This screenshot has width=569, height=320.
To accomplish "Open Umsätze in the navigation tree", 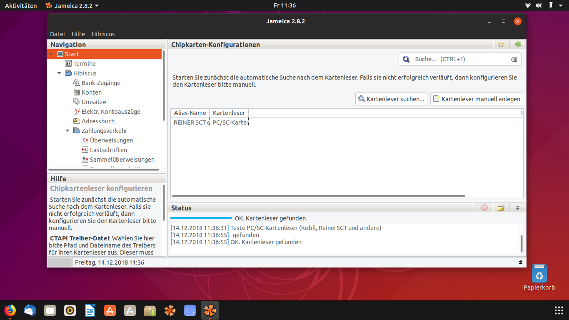I will click(94, 102).
